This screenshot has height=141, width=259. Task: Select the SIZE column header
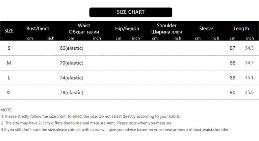(9, 31)
